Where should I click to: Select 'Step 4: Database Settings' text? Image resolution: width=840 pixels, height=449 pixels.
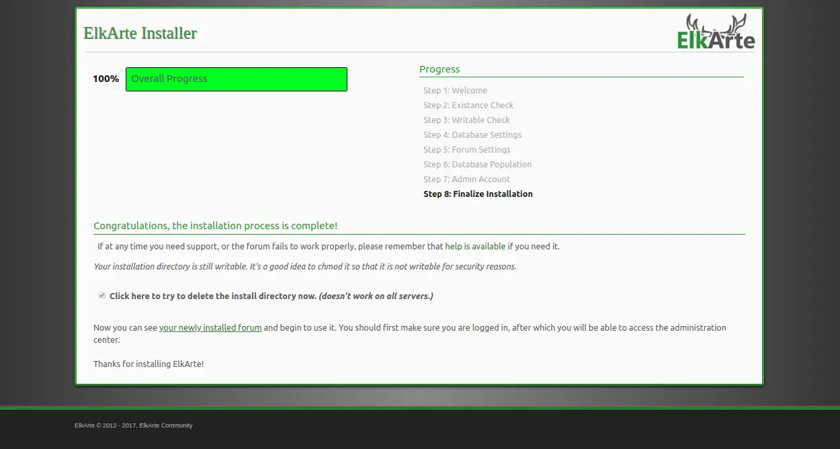coord(472,135)
